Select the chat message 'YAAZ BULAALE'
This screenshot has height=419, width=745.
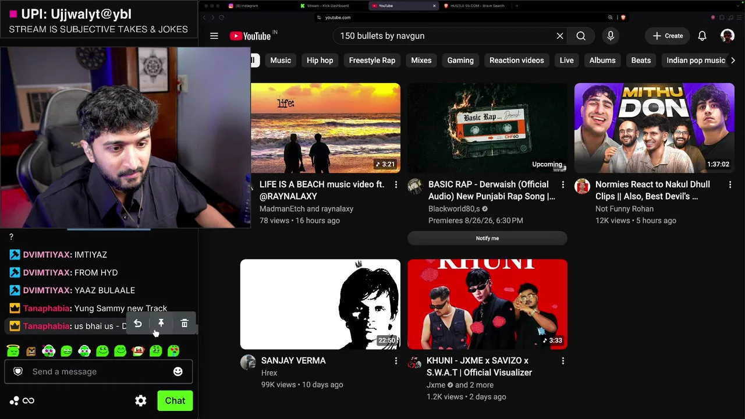[105, 290]
